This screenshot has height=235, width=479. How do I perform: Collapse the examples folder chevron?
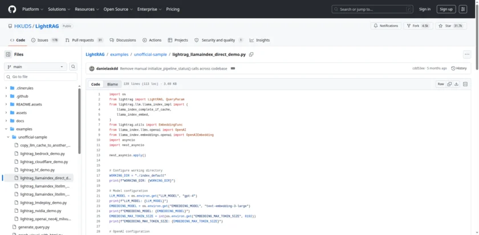click(x=6, y=129)
